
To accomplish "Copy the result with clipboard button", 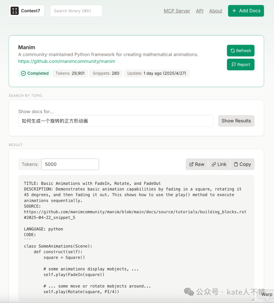I will (x=242, y=164).
